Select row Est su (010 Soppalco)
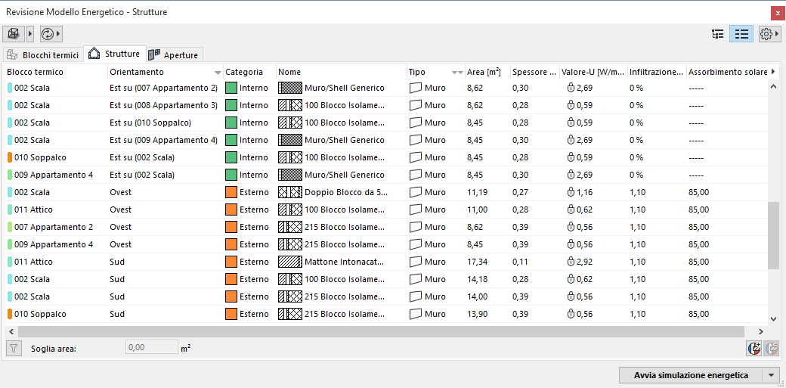Viewport: 786px width, 388px height. [x=386, y=123]
